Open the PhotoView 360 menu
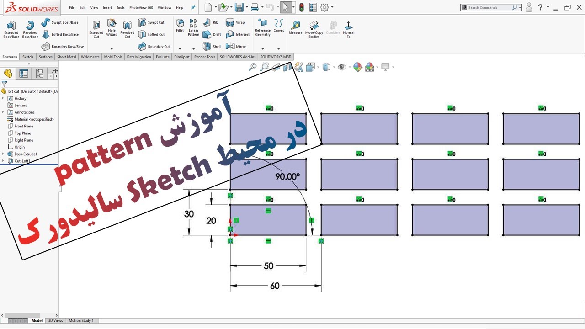This screenshot has width=585, height=329. pos(141,8)
